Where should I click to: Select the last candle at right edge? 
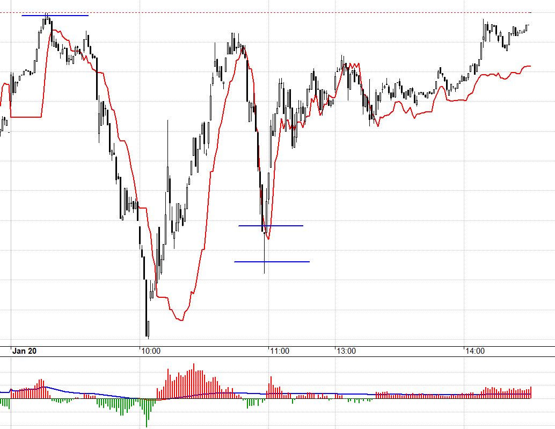pos(528,27)
